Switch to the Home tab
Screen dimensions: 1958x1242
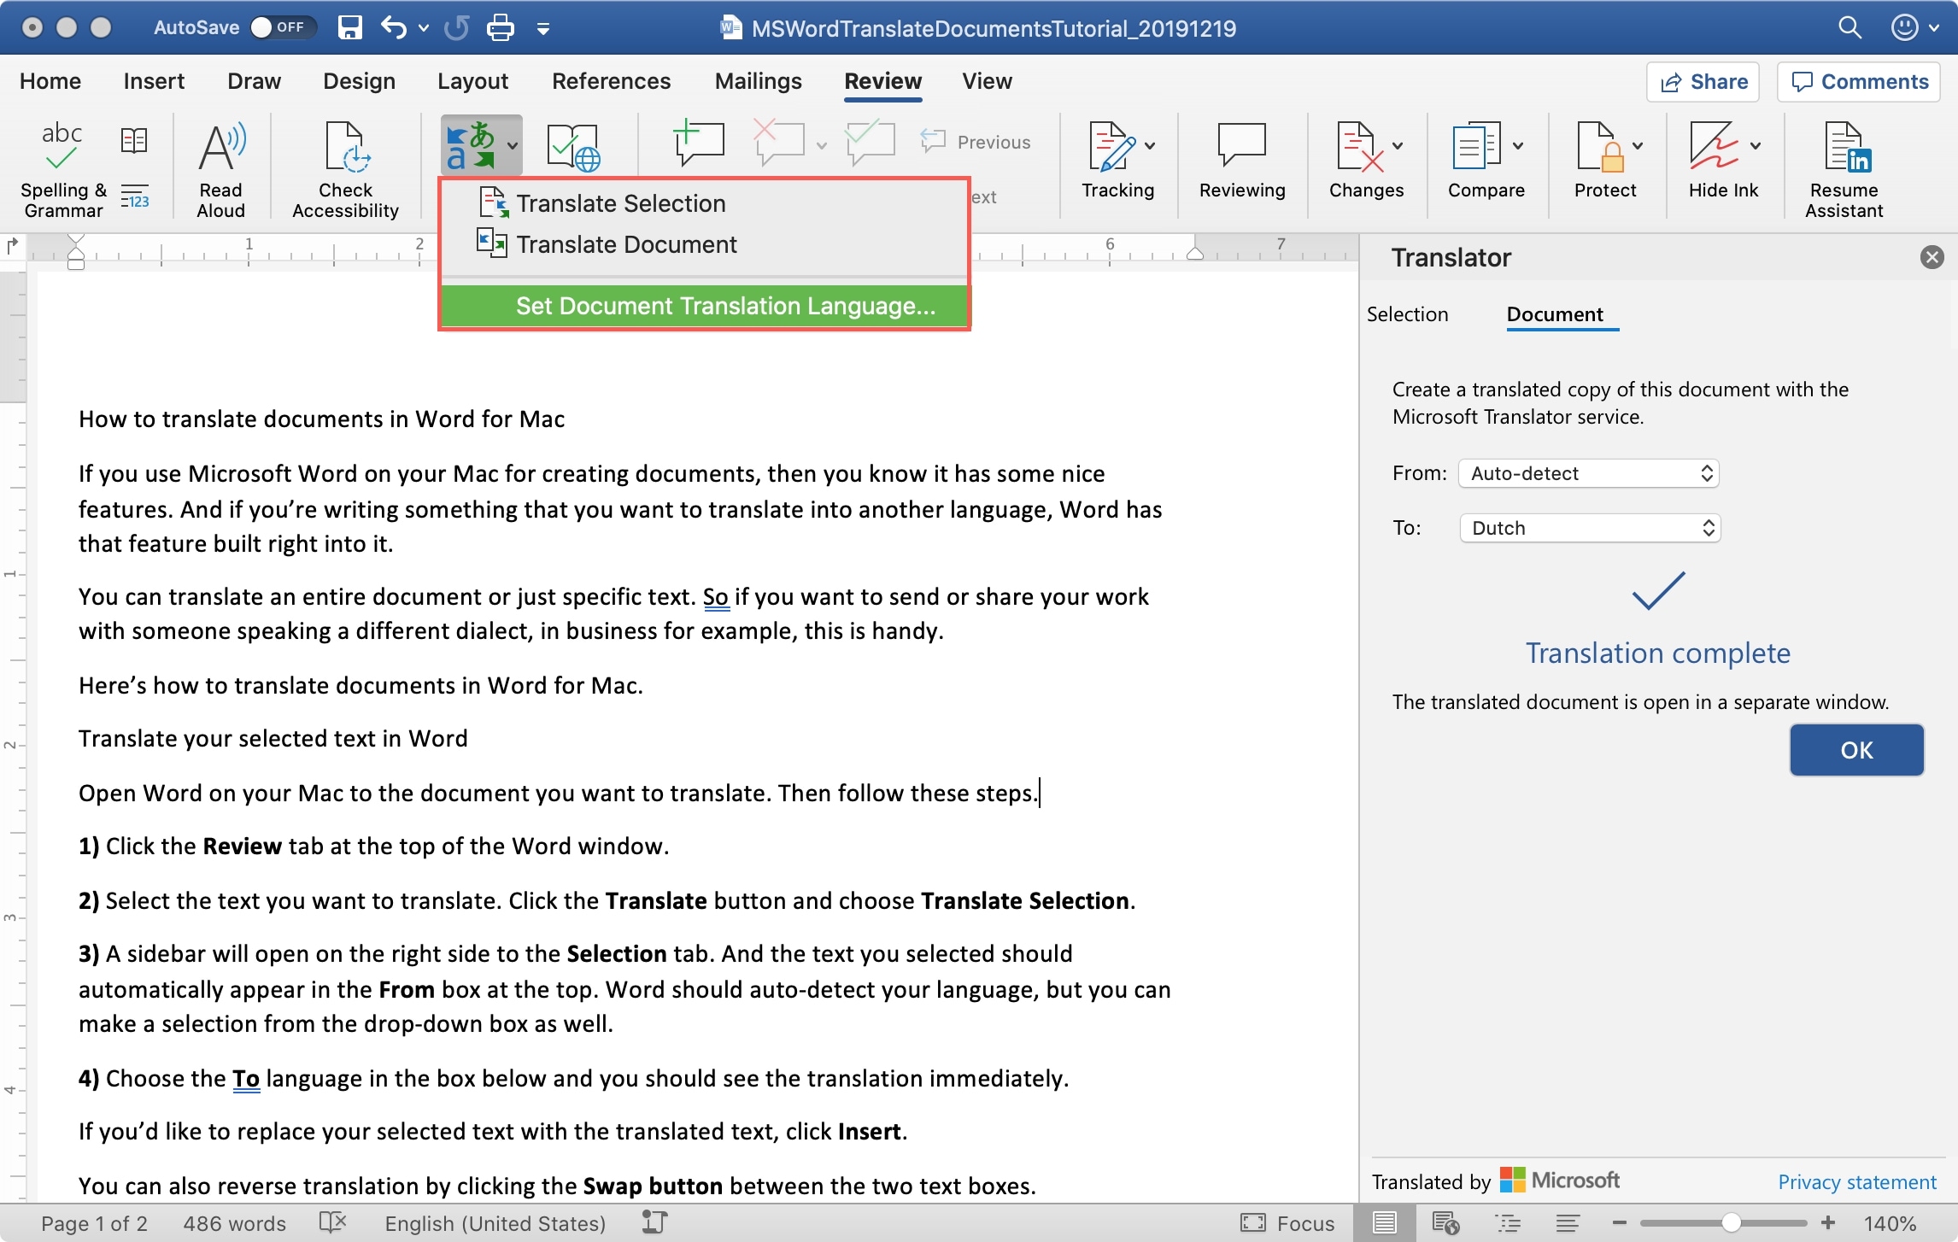click(50, 81)
